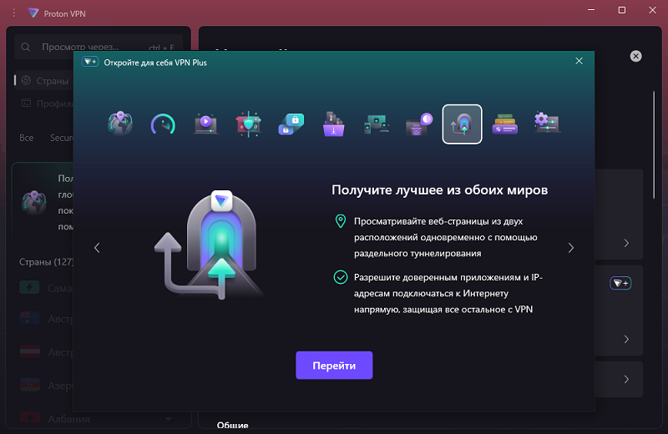Select the Secure Core padlocks icon

point(291,124)
